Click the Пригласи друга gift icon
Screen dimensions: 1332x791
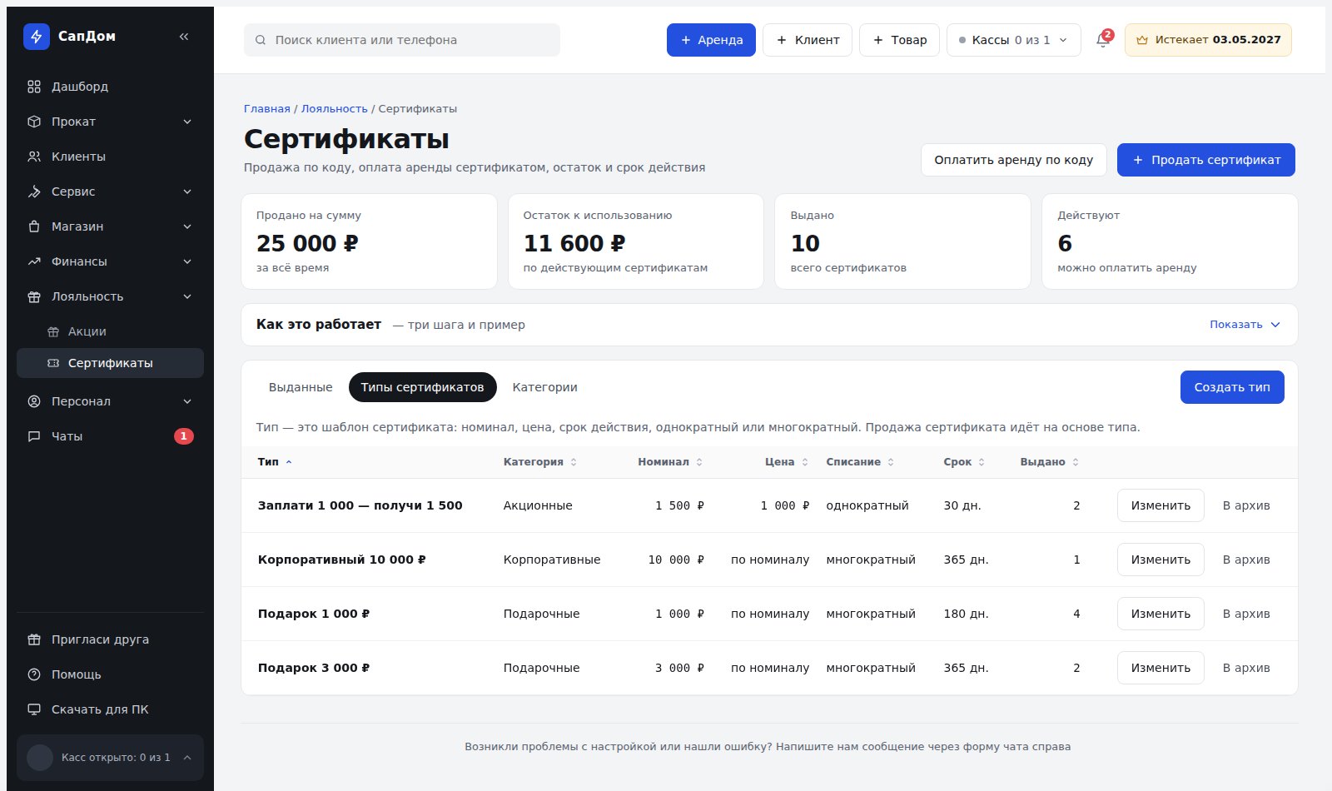tap(34, 639)
